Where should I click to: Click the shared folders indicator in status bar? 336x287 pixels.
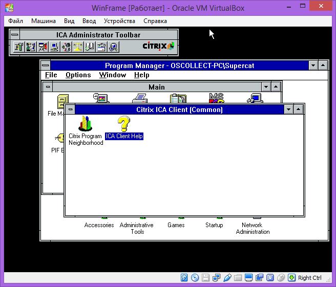pyautogui.click(x=238, y=278)
